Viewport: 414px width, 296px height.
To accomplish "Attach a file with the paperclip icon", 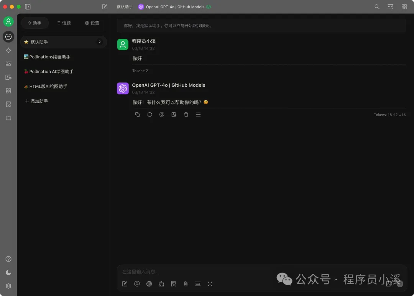I will pyautogui.click(x=186, y=284).
